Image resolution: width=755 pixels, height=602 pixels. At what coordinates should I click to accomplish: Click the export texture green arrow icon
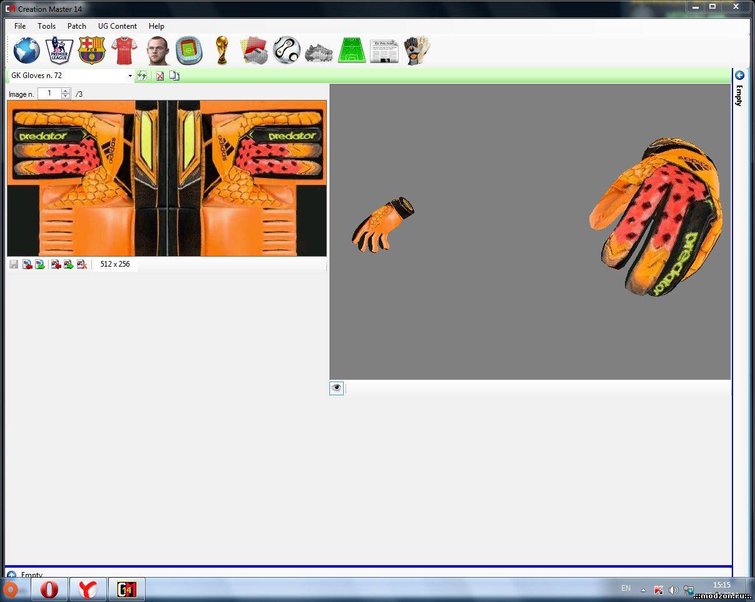[x=39, y=264]
